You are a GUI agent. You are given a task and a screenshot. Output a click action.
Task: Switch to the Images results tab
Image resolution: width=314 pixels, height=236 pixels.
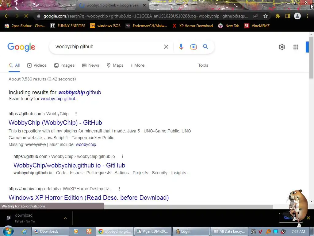(64, 65)
